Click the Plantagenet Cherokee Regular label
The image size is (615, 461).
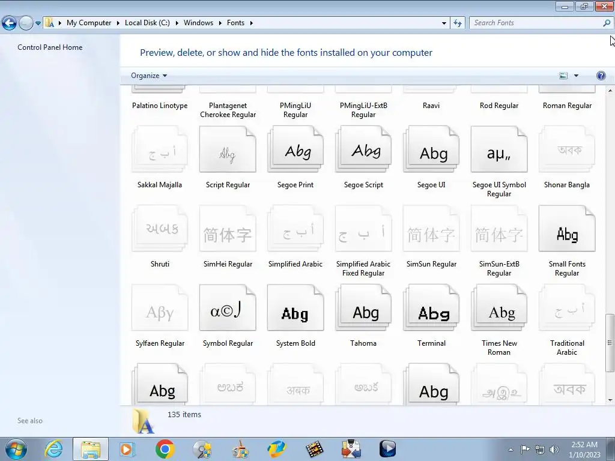click(228, 110)
